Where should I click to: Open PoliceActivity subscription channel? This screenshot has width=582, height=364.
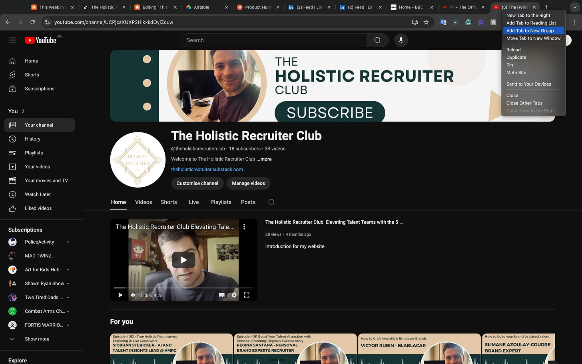coord(40,242)
